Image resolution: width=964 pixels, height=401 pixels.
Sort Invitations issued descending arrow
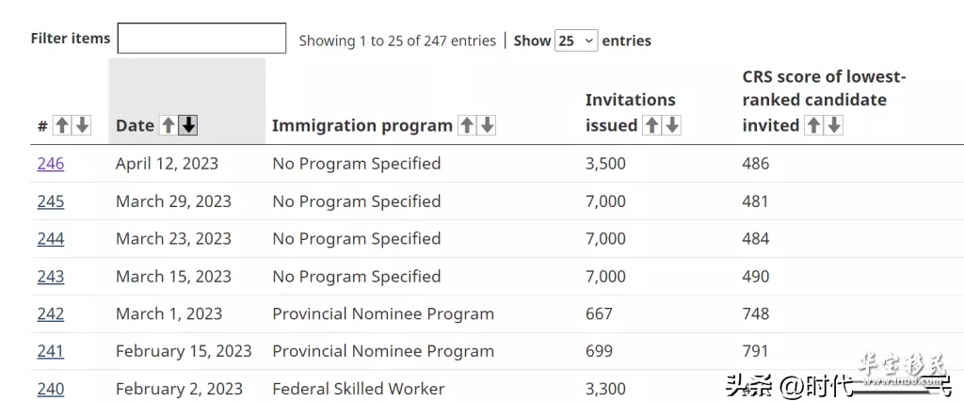(672, 125)
